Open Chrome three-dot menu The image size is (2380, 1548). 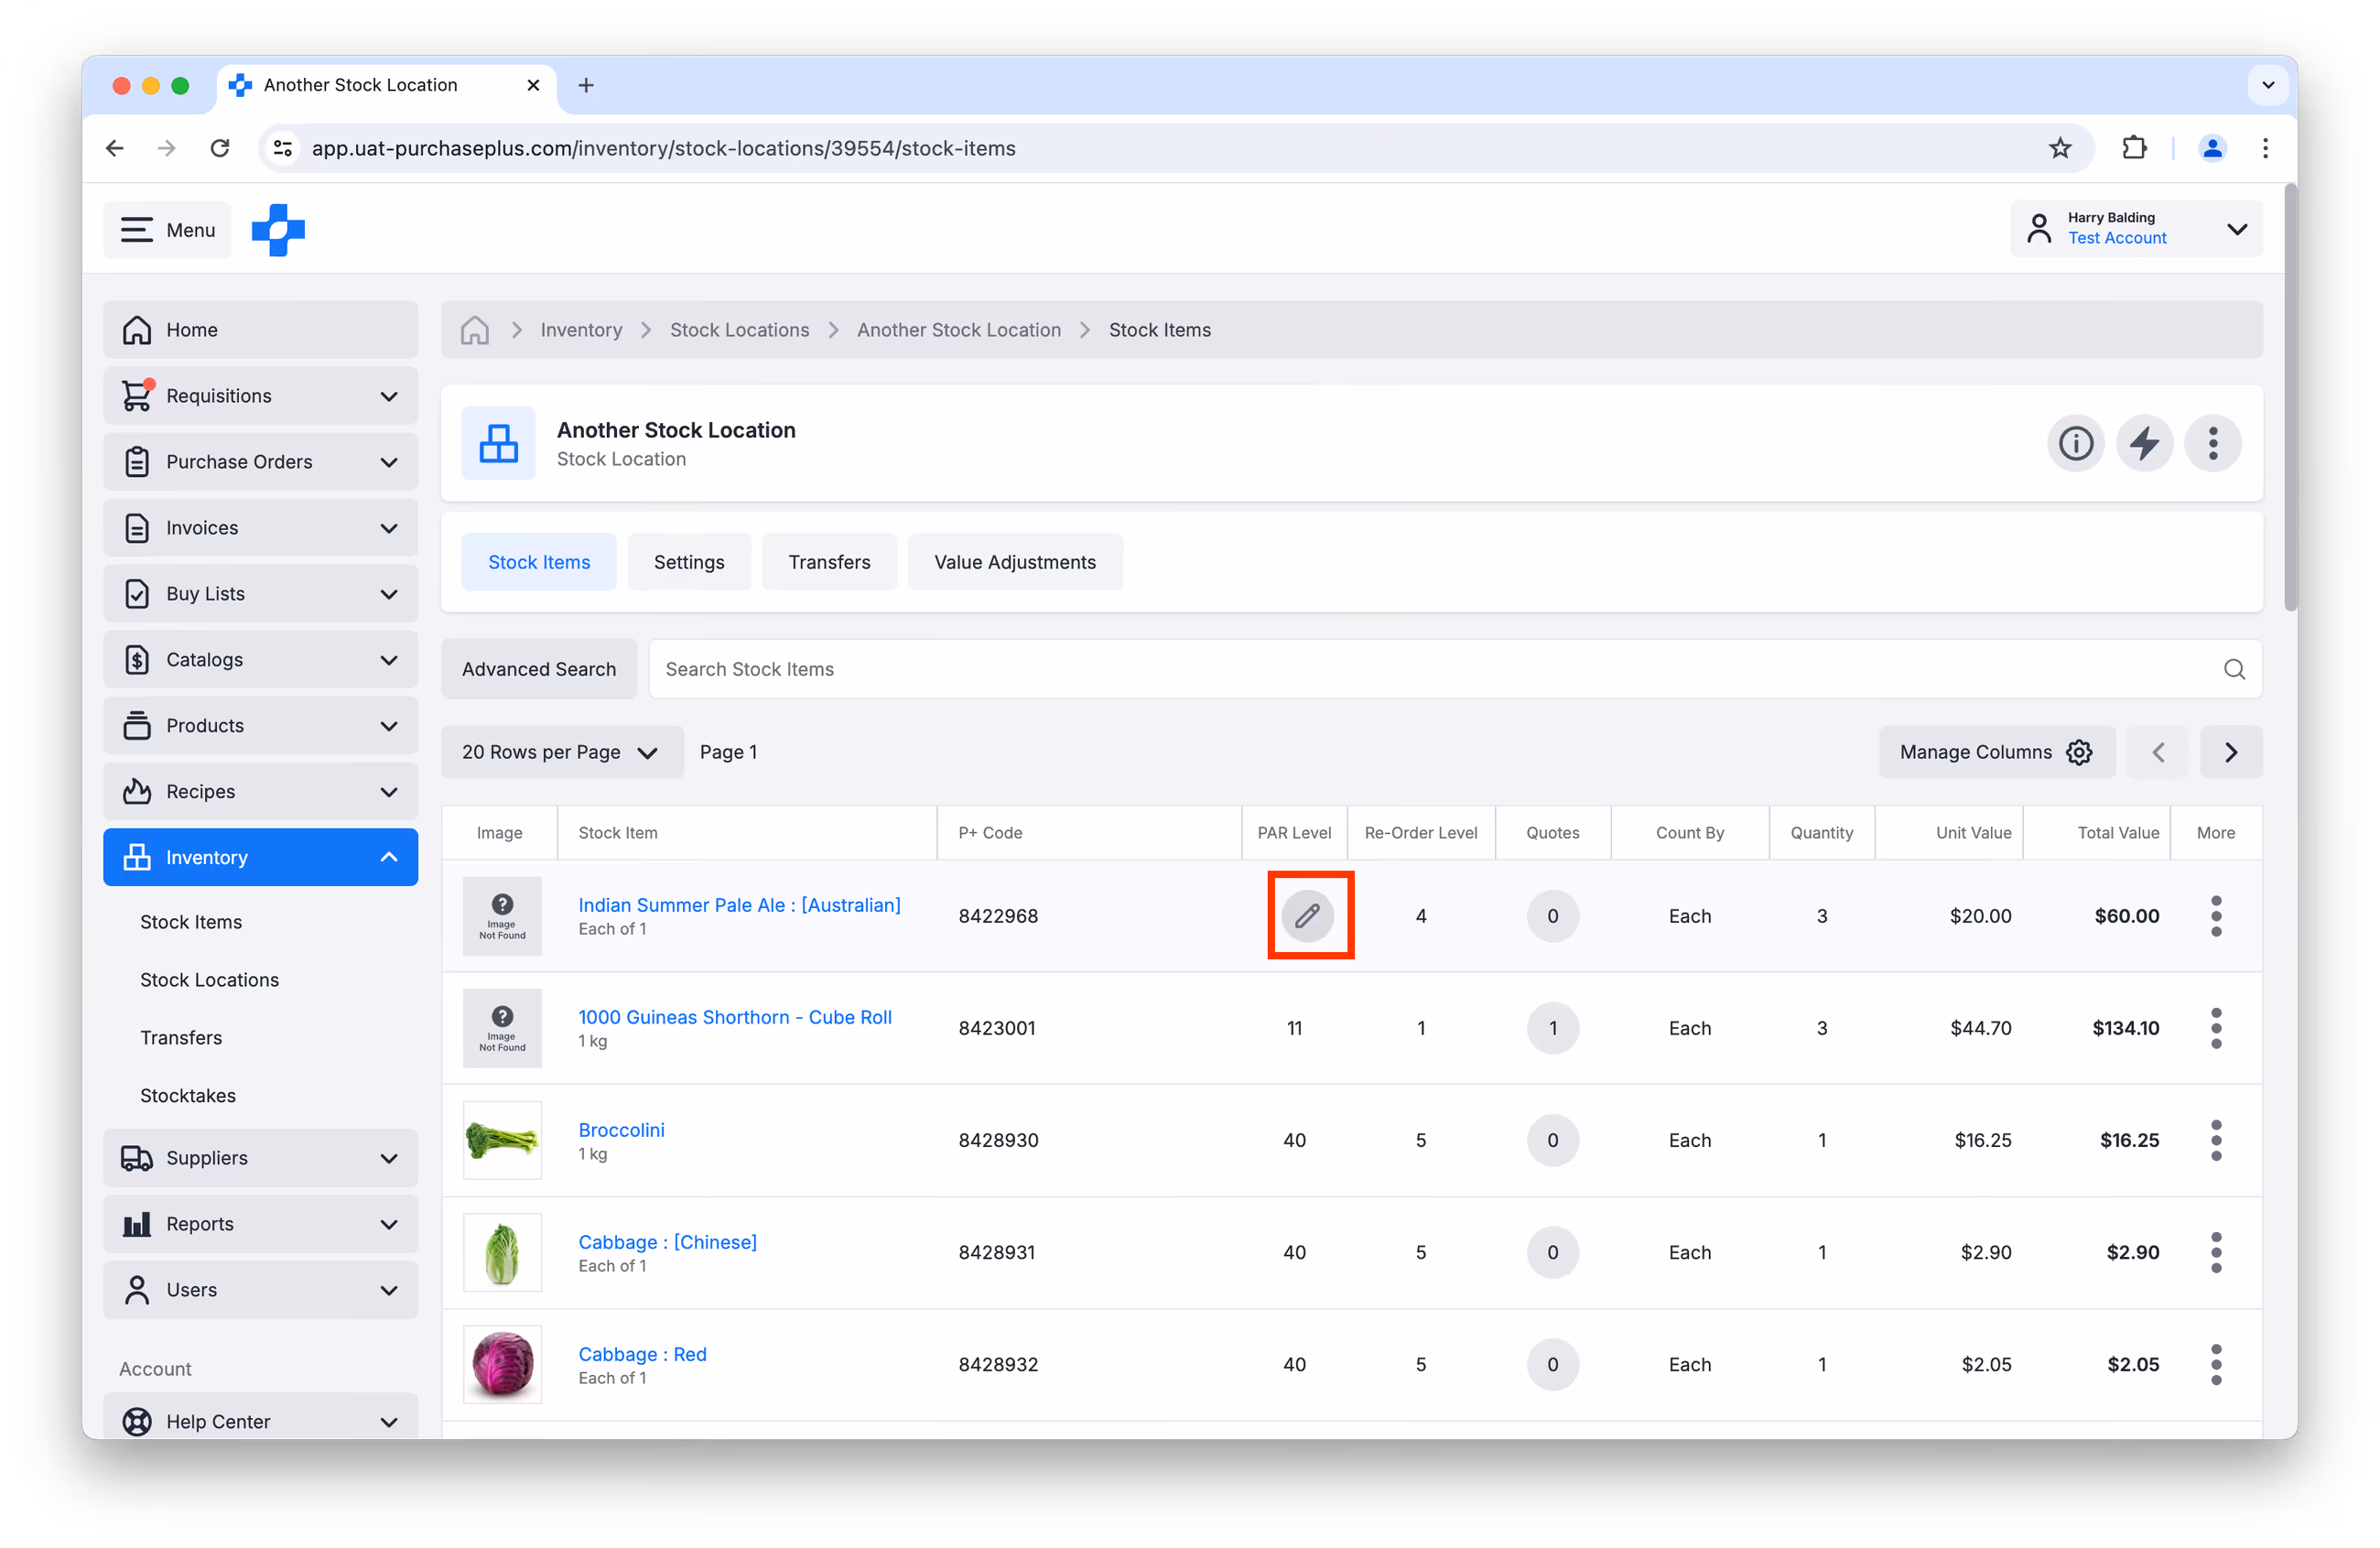tap(2265, 148)
